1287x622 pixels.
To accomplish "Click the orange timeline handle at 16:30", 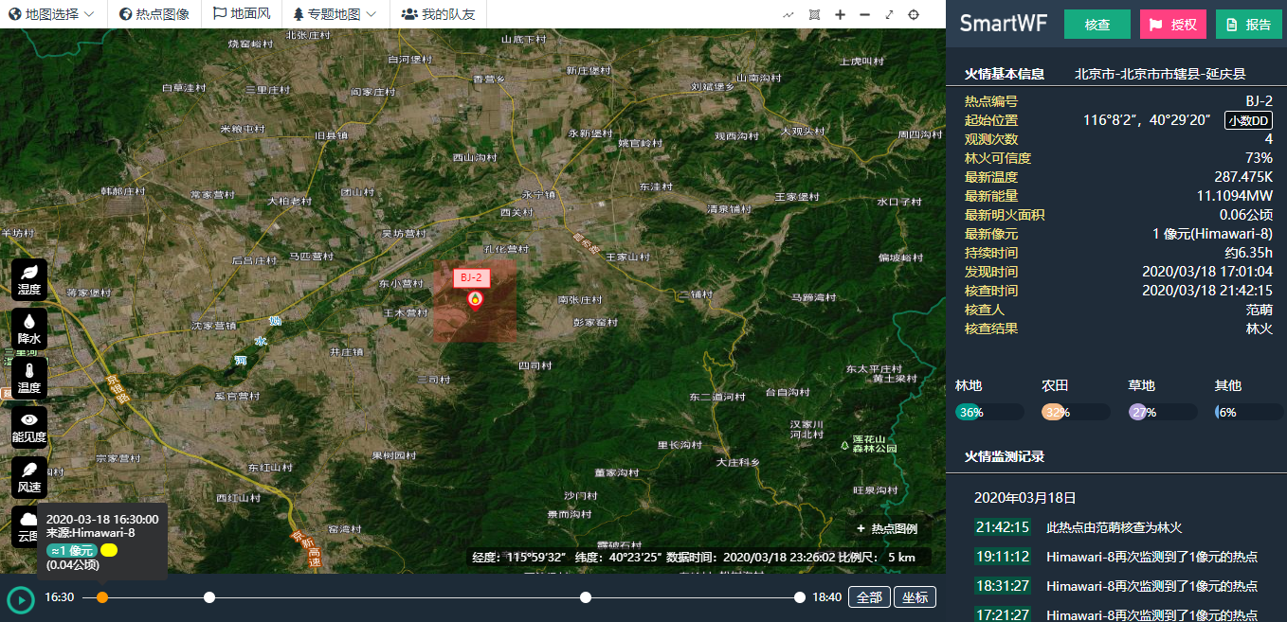I will (x=102, y=597).
